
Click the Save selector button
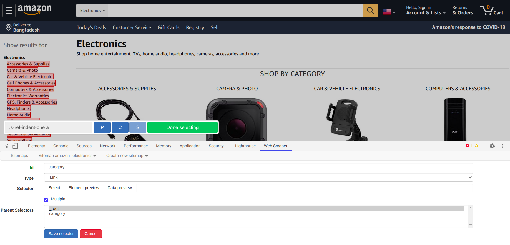(x=61, y=234)
